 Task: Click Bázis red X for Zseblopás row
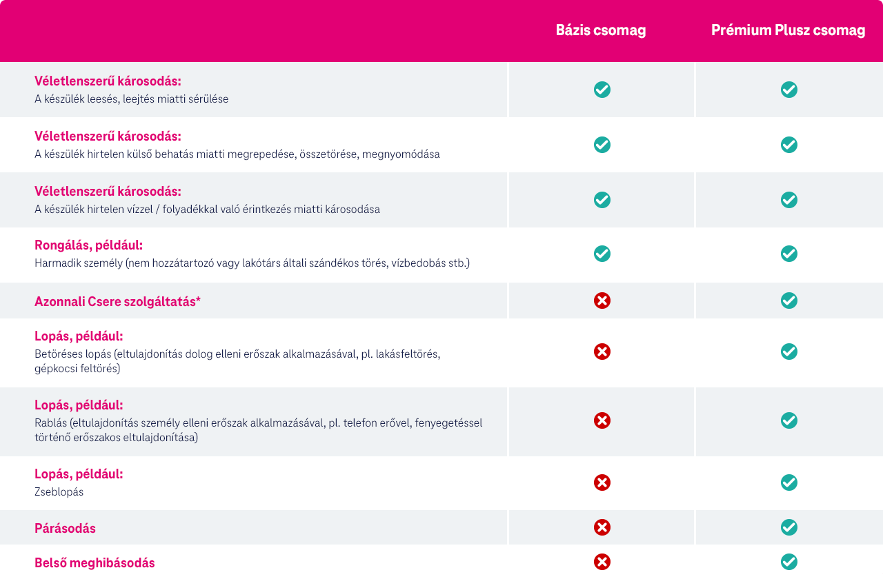(602, 482)
